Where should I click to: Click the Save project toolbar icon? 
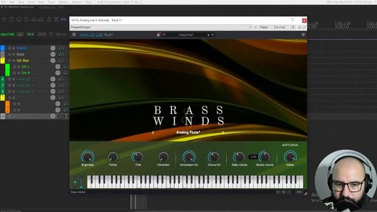point(19,19)
